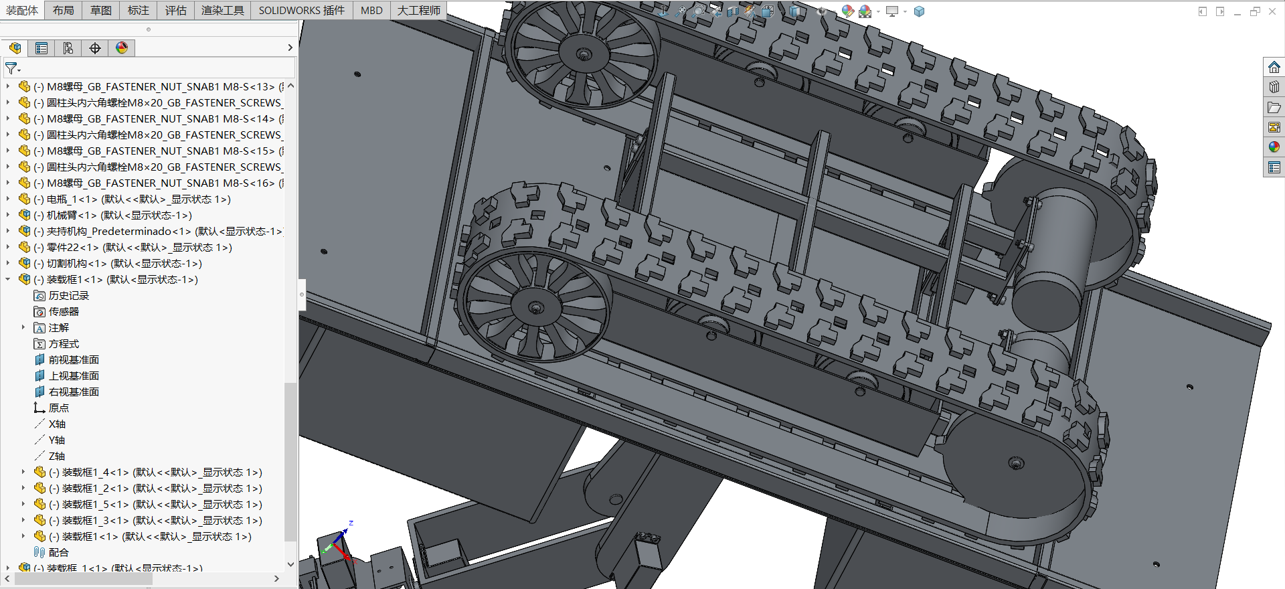Expand the 切割机构<1> subassembly node
The image size is (1285, 589).
8,263
